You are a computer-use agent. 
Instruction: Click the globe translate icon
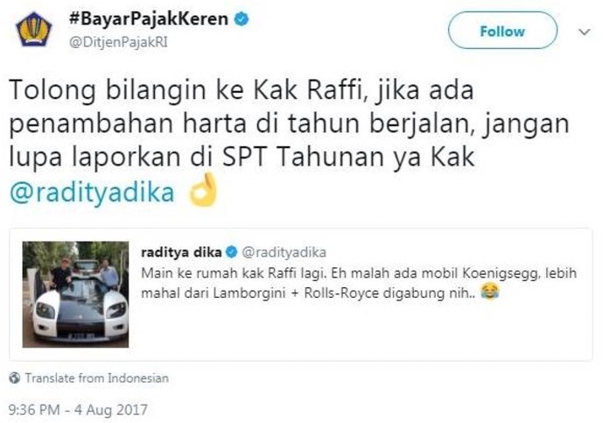[15, 378]
